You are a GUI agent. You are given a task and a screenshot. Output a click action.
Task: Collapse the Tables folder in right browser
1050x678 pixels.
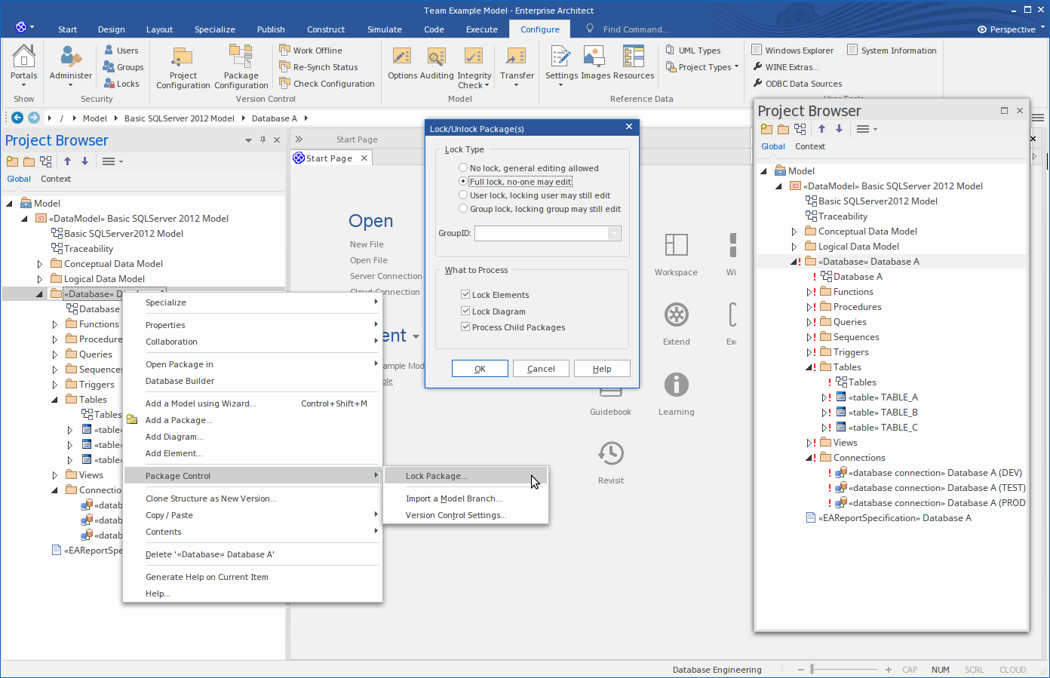pos(809,367)
